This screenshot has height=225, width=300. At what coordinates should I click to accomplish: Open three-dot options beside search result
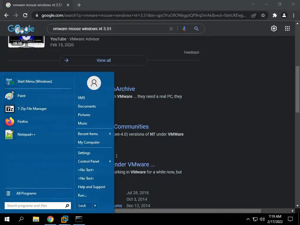117,156
